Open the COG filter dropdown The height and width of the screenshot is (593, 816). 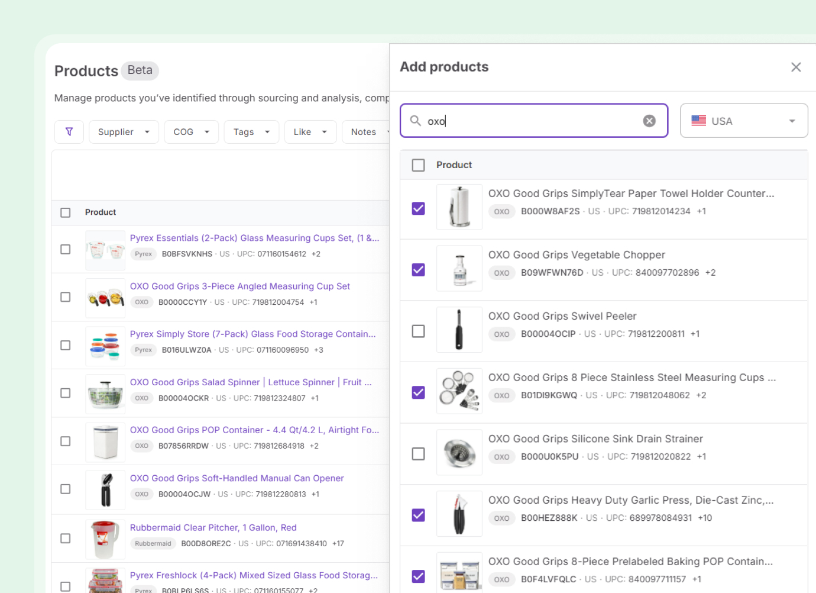(x=190, y=131)
